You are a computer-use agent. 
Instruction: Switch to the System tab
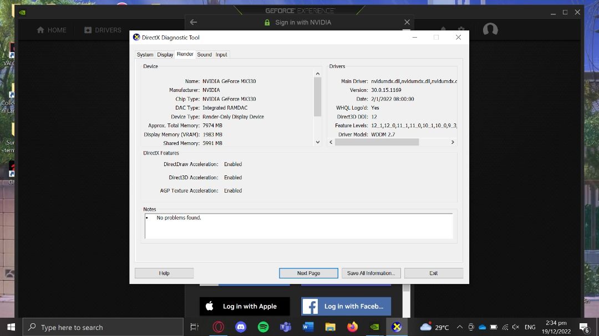click(145, 54)
